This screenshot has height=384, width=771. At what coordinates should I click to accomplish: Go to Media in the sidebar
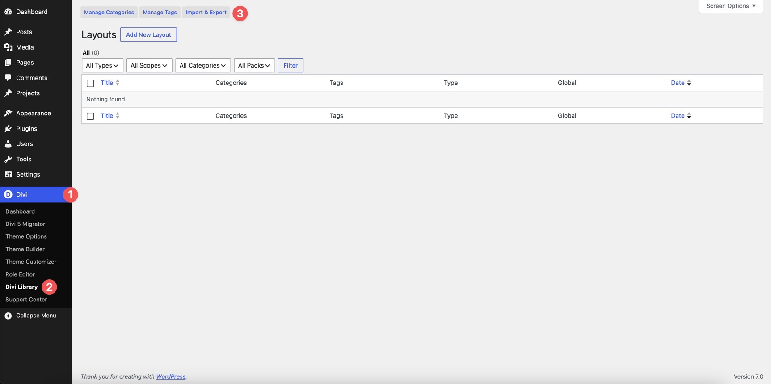(x=25, y=47)
